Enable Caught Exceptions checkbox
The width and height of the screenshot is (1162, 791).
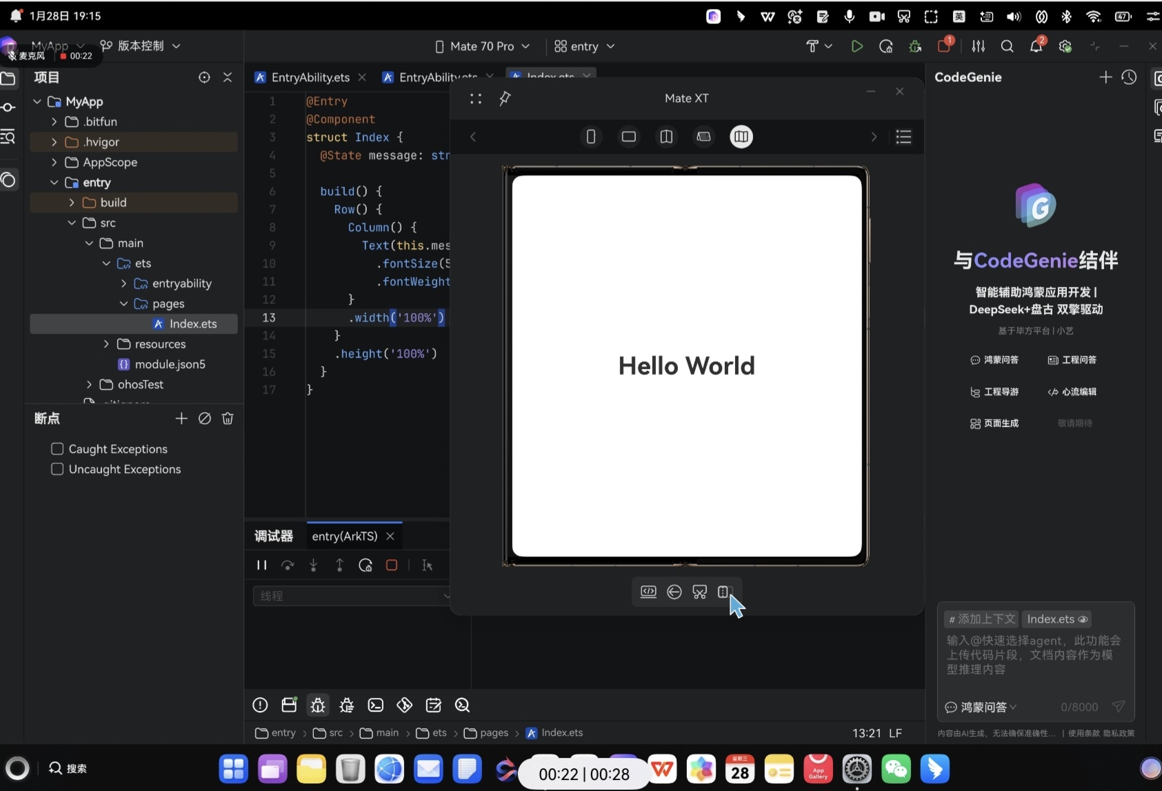coord(58,449)
